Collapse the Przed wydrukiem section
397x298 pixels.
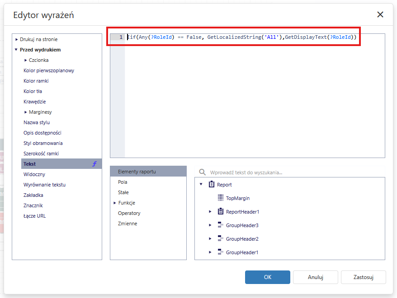(x=17, y=50)
